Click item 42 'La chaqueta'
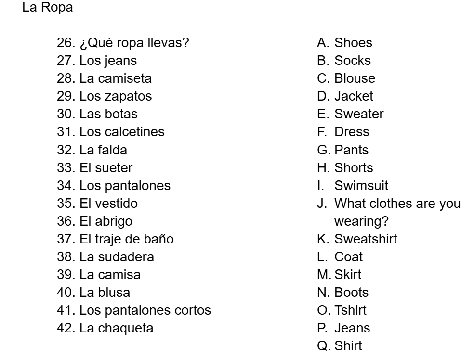The height and width of the screenshot is (358, 474). point(116,328)
